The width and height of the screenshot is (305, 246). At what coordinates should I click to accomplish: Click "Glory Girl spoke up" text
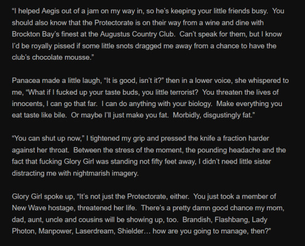click(42, 196)
